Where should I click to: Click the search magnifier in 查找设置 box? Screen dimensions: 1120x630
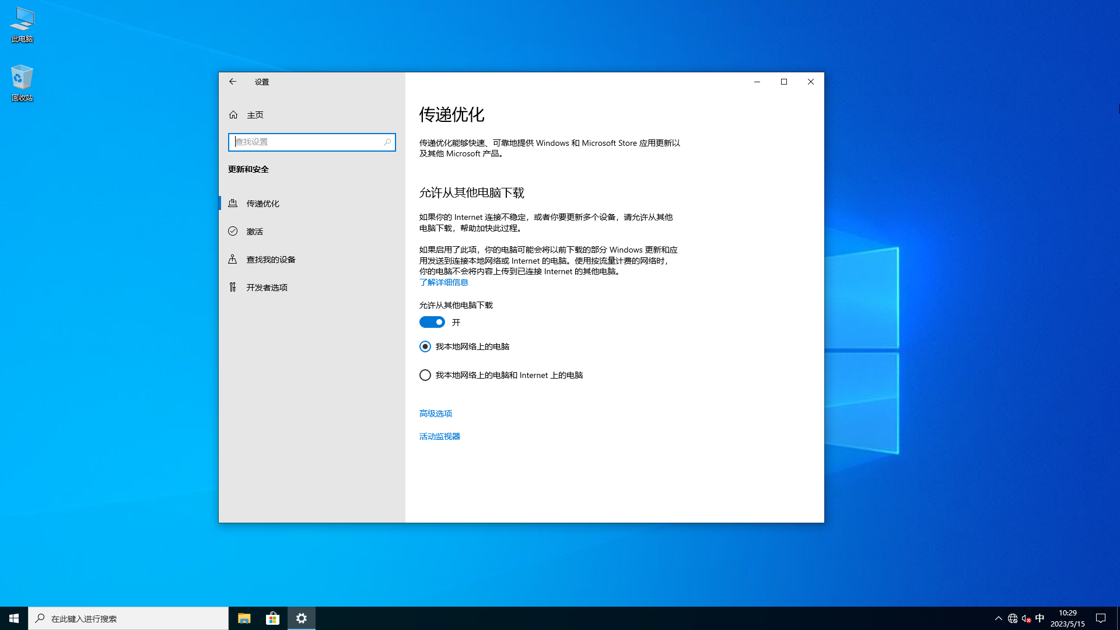(x=387, y=142)
